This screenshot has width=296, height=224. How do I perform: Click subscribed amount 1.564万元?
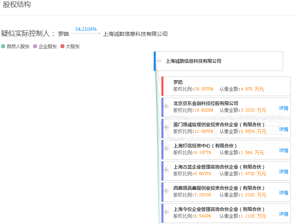pos(252,152)
